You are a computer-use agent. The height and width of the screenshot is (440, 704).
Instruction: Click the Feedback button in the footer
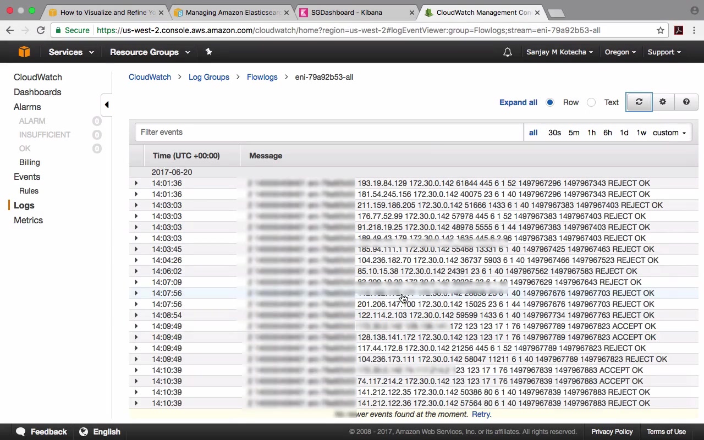click(41, 432)
